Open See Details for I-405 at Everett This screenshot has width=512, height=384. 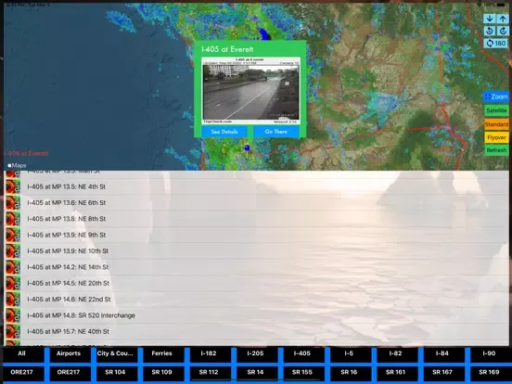(x=224, y=132)
